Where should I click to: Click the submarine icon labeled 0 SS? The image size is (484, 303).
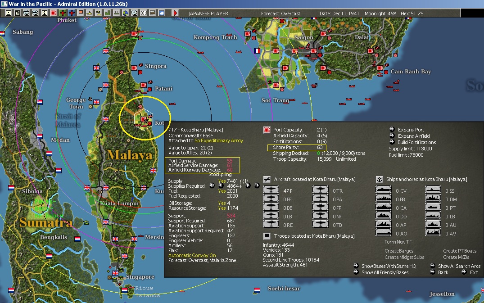433,190
